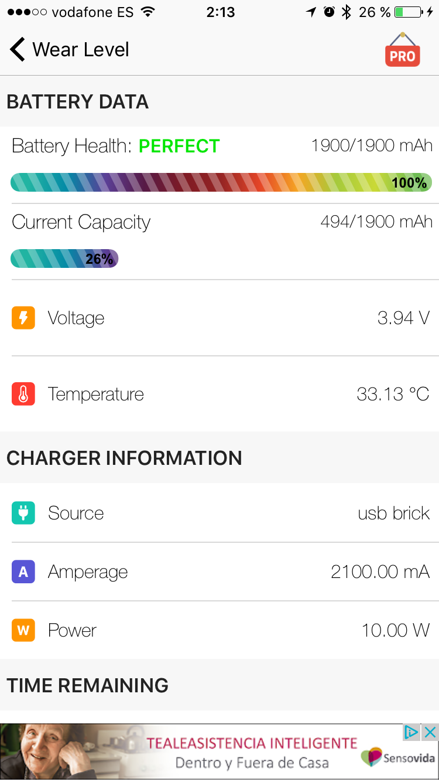Tap the orange Voltage lightning icon
The height and width of the screenshot is (782, 439).
(x=23, y=318)
